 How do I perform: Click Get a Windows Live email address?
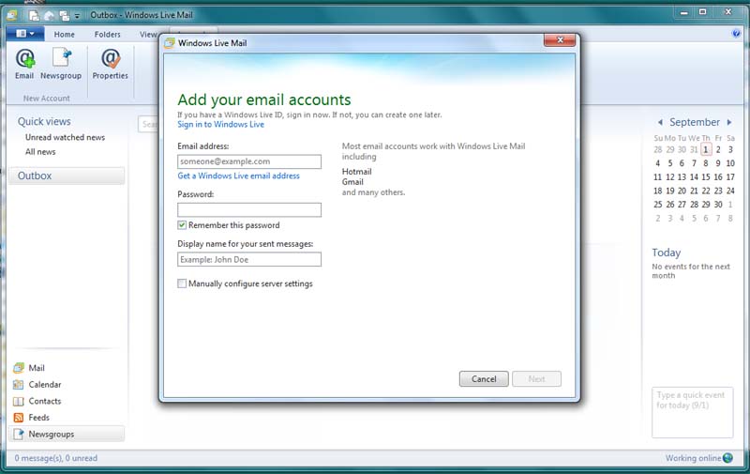pyautogui.click(x=238, y=176)
